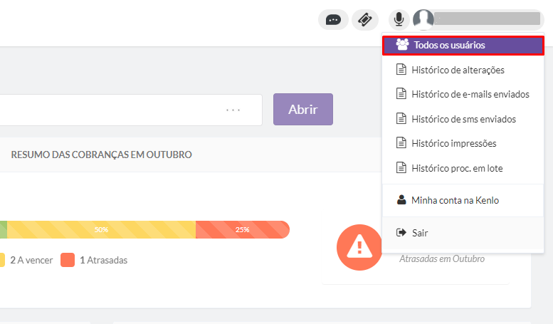This screenshot has height=324, width=553.
Task: Activate the microphone icon
Action: [399, 19]
